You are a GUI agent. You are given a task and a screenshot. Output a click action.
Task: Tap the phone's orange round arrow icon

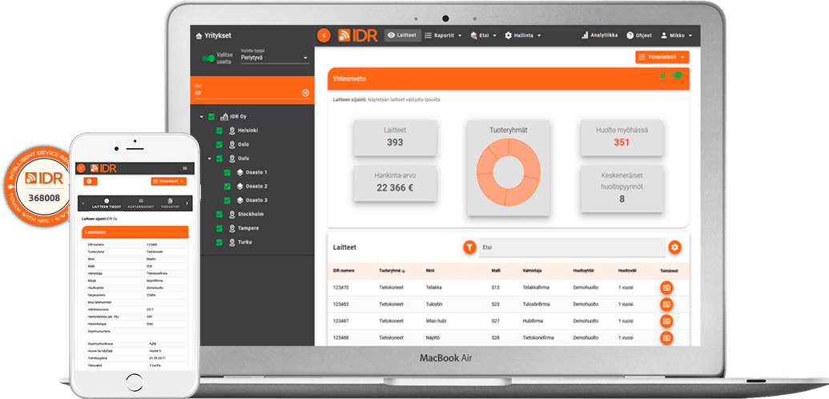coord(81,167)
